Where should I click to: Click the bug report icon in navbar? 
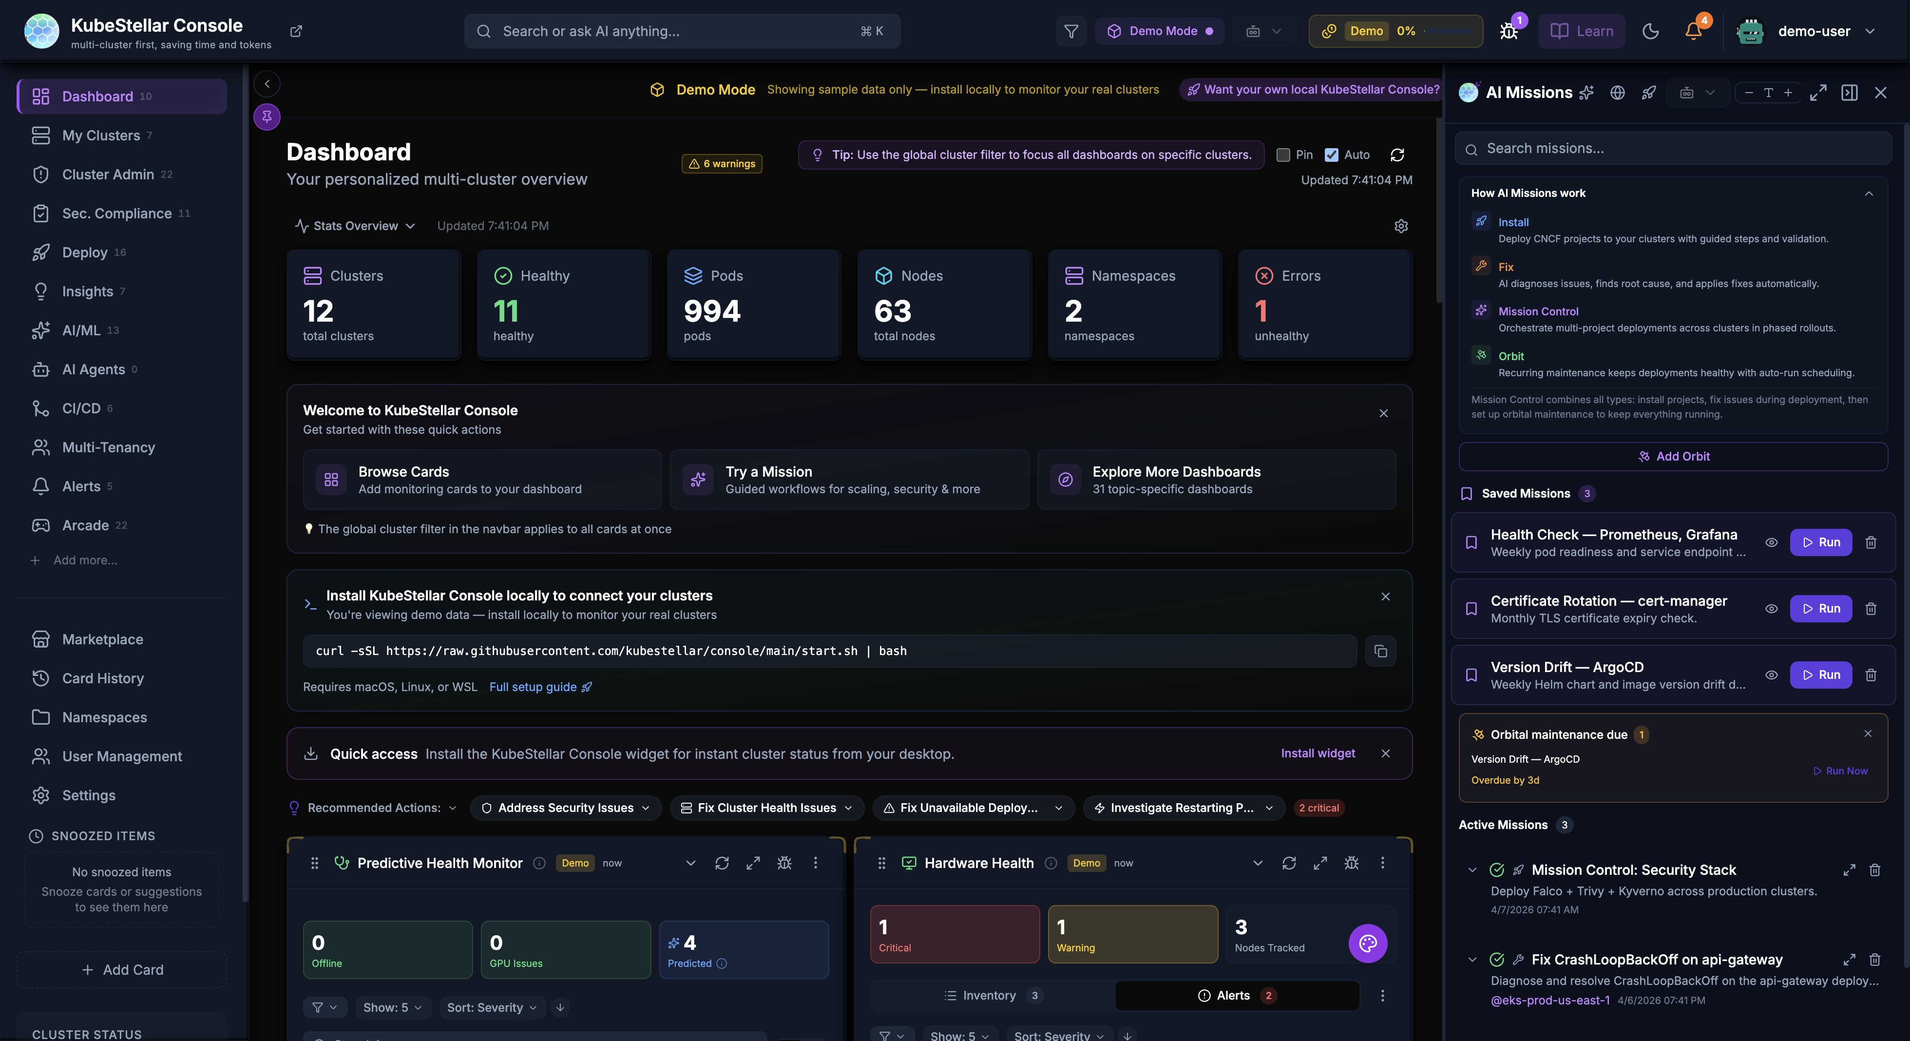[x=1508, y=31]
